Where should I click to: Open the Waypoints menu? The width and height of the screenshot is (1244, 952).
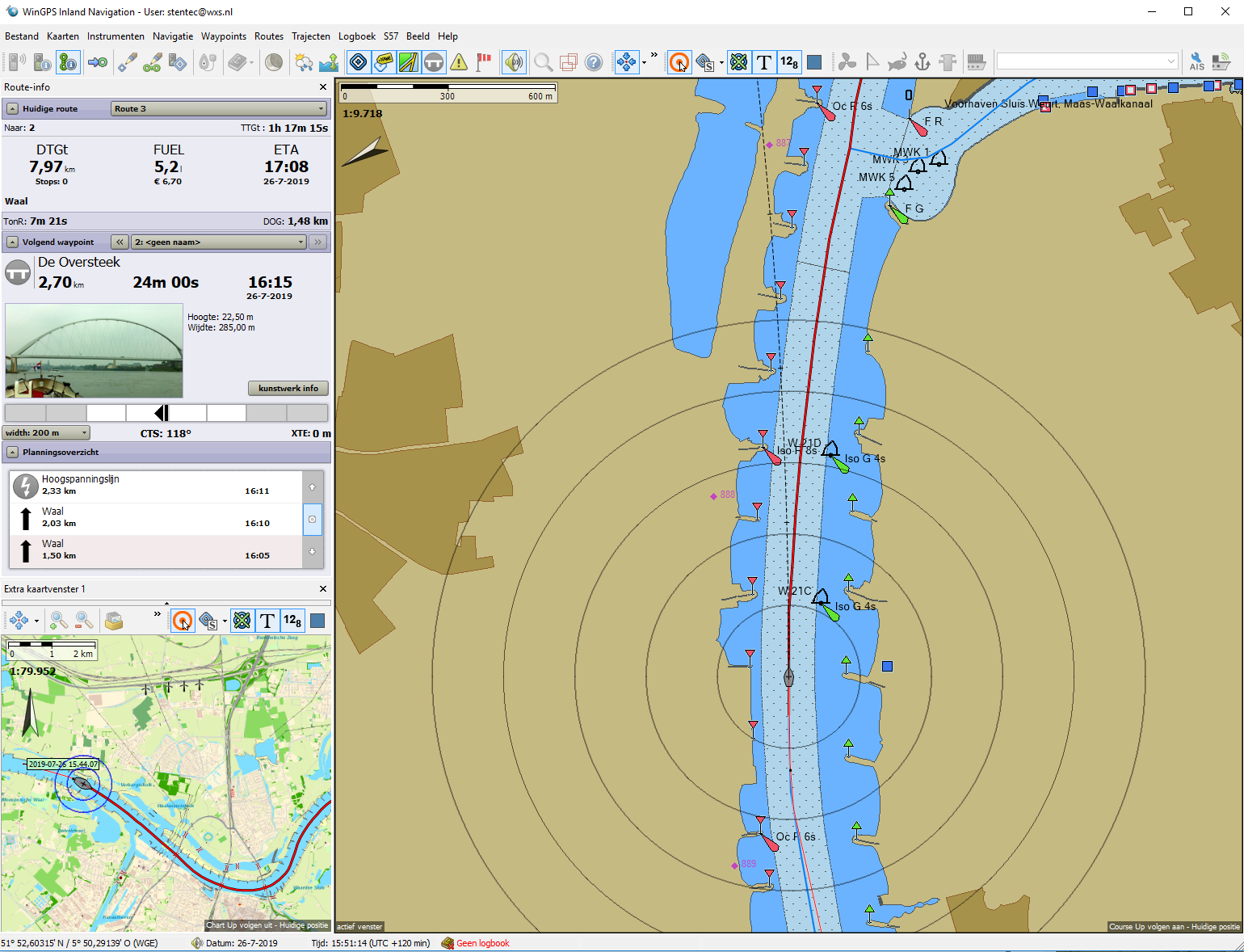224,36
